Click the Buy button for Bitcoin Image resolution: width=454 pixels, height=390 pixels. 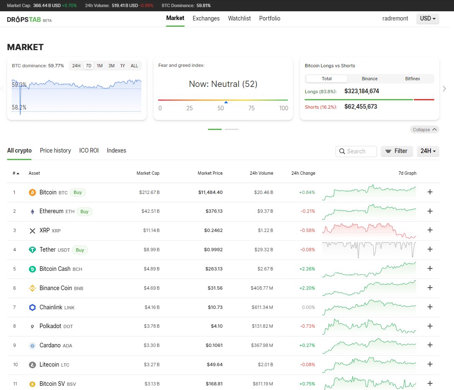pyautogui.click(x=77, y=192)
